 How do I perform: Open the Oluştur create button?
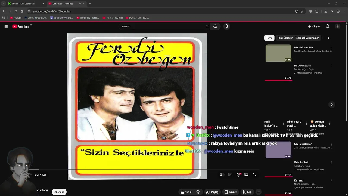tap(314, 26)
